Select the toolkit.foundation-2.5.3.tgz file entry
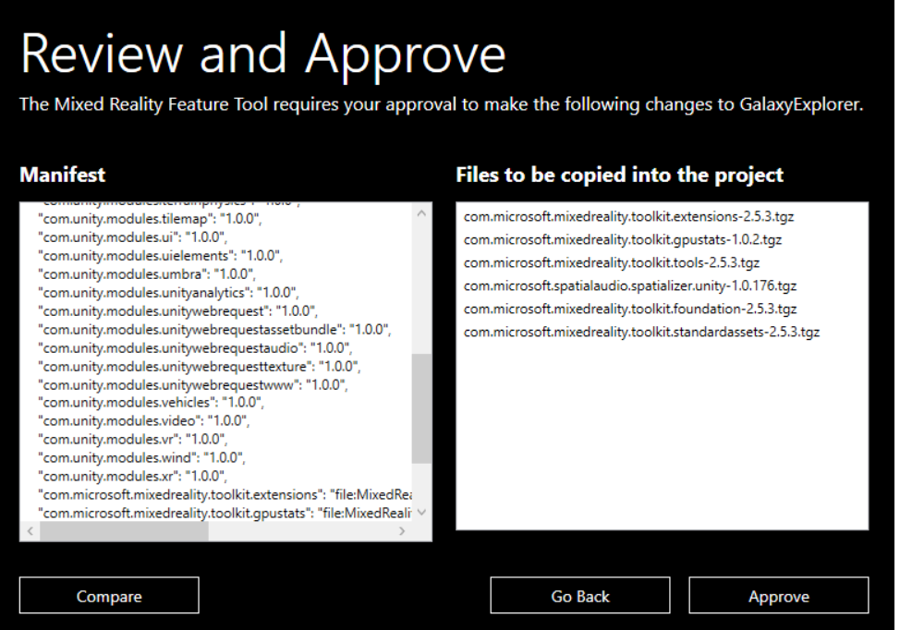Viewport: 900px width, 630px height. point(629,309)
